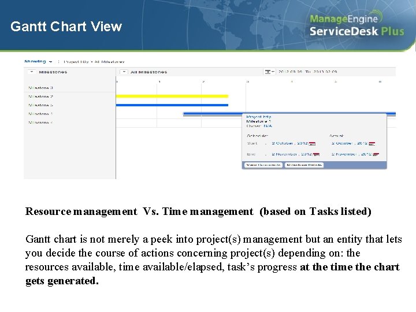This screenshot has height=312, width=416.
Task: Open the calendar icon for Scheduled End date
Action: pyautogui.click(x=316, y=154)
